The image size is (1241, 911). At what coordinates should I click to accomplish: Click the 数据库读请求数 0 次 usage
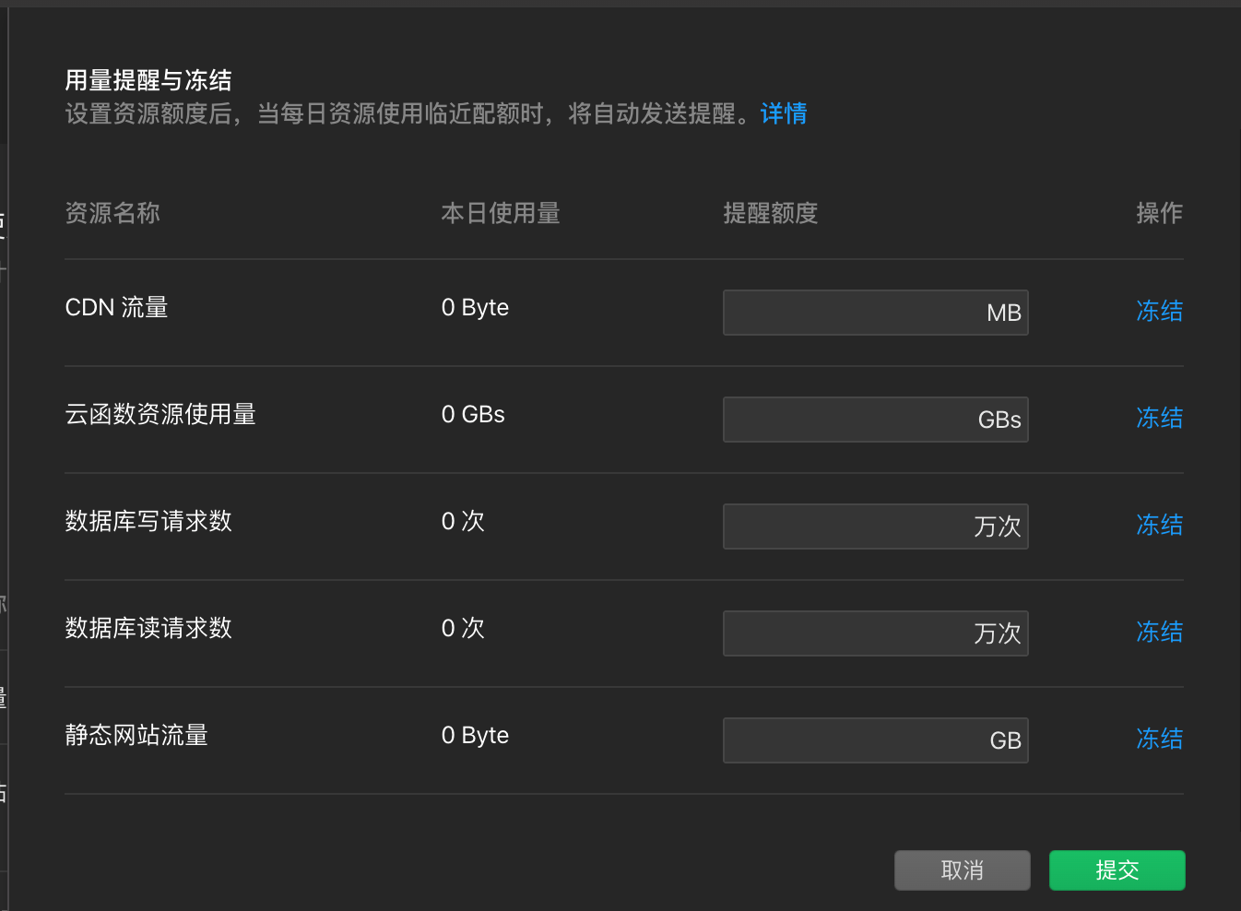(463, 628)
